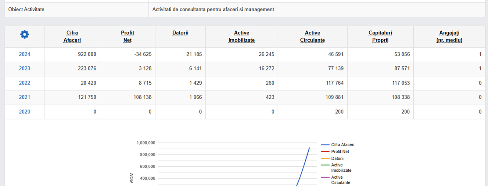This screenshot has width=488, height=186.
Task: Open the 2021 financial year link
Action: pos(24,97)
